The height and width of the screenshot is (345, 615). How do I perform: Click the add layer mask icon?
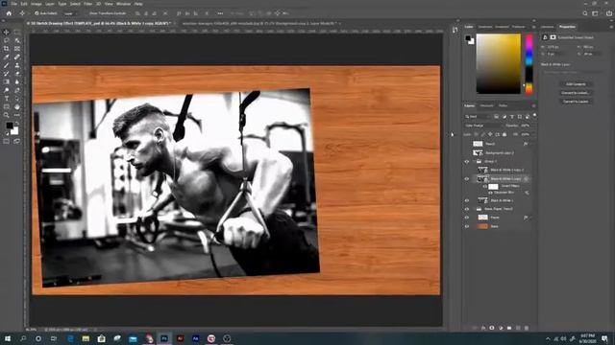492,328
